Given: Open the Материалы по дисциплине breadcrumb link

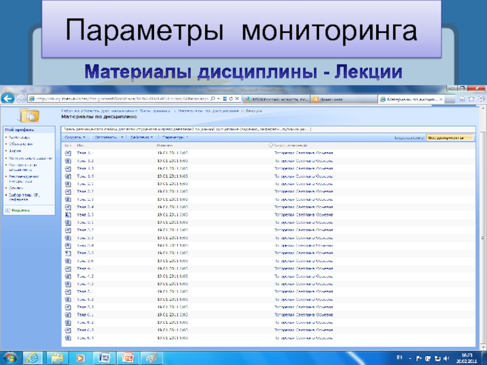Looking at the screenshot, I should [208, 111].
